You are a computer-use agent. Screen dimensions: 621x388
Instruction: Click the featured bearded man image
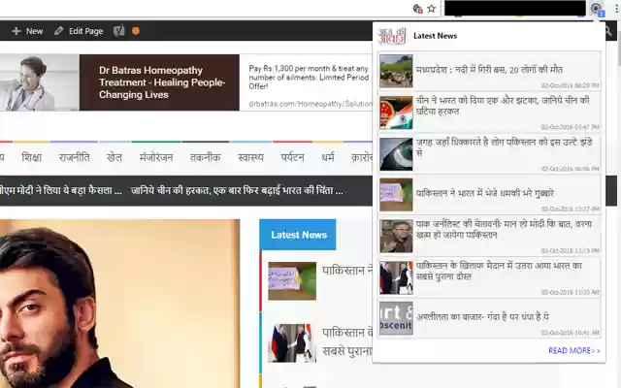(x=119, y=304)
